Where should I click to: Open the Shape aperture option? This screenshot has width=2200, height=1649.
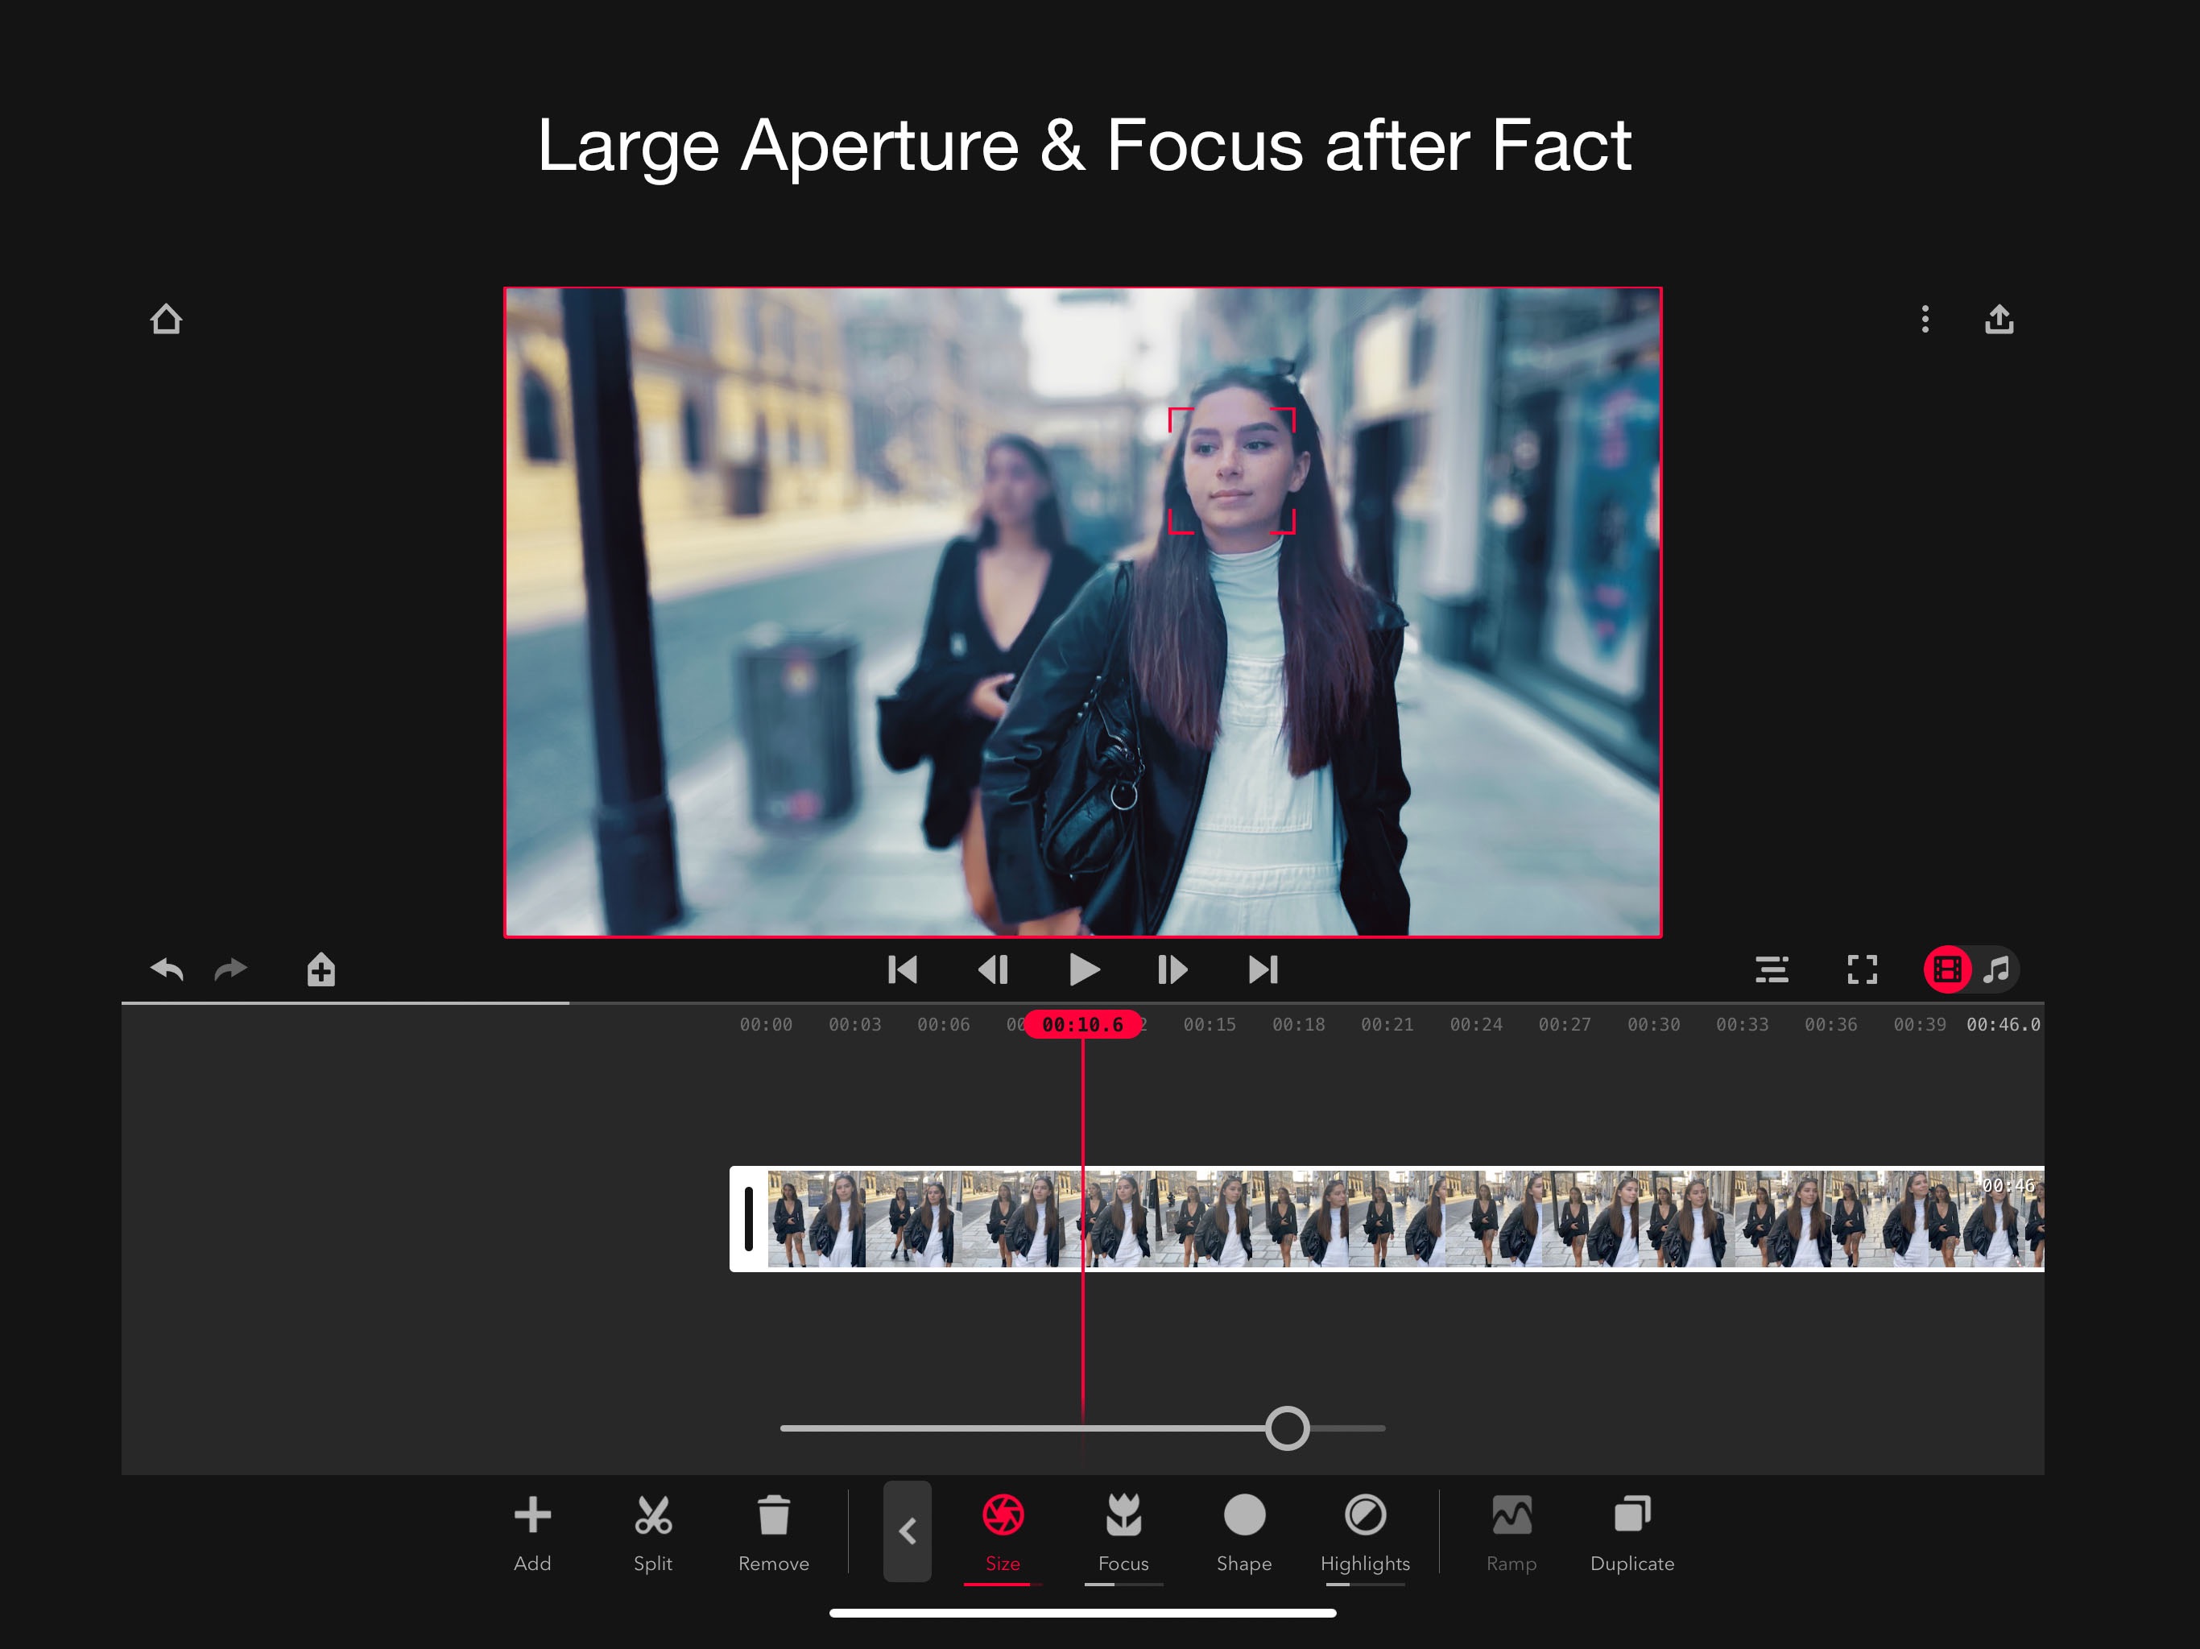tap(1244, 1532)
